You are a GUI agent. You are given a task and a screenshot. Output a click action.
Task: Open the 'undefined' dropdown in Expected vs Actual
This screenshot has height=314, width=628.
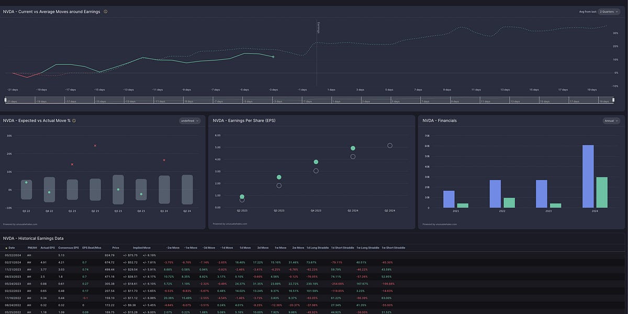(189, 120)
